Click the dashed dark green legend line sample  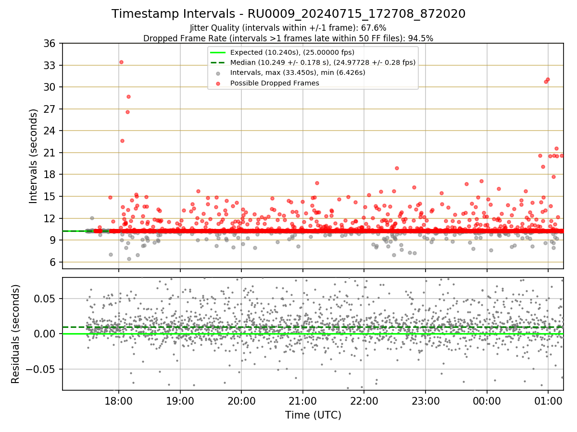tap(218, 63)
